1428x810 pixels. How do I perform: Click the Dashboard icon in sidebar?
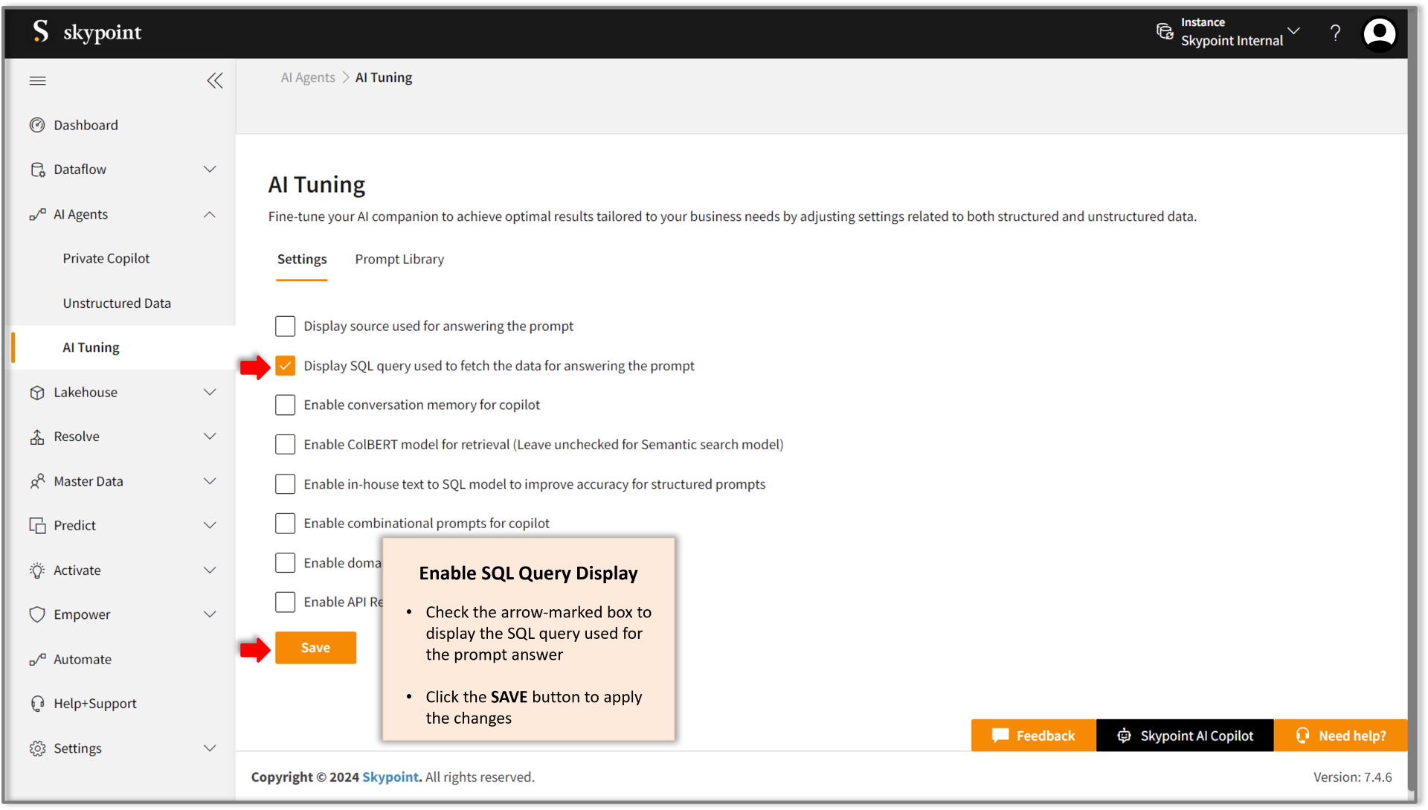coord(36,124)
